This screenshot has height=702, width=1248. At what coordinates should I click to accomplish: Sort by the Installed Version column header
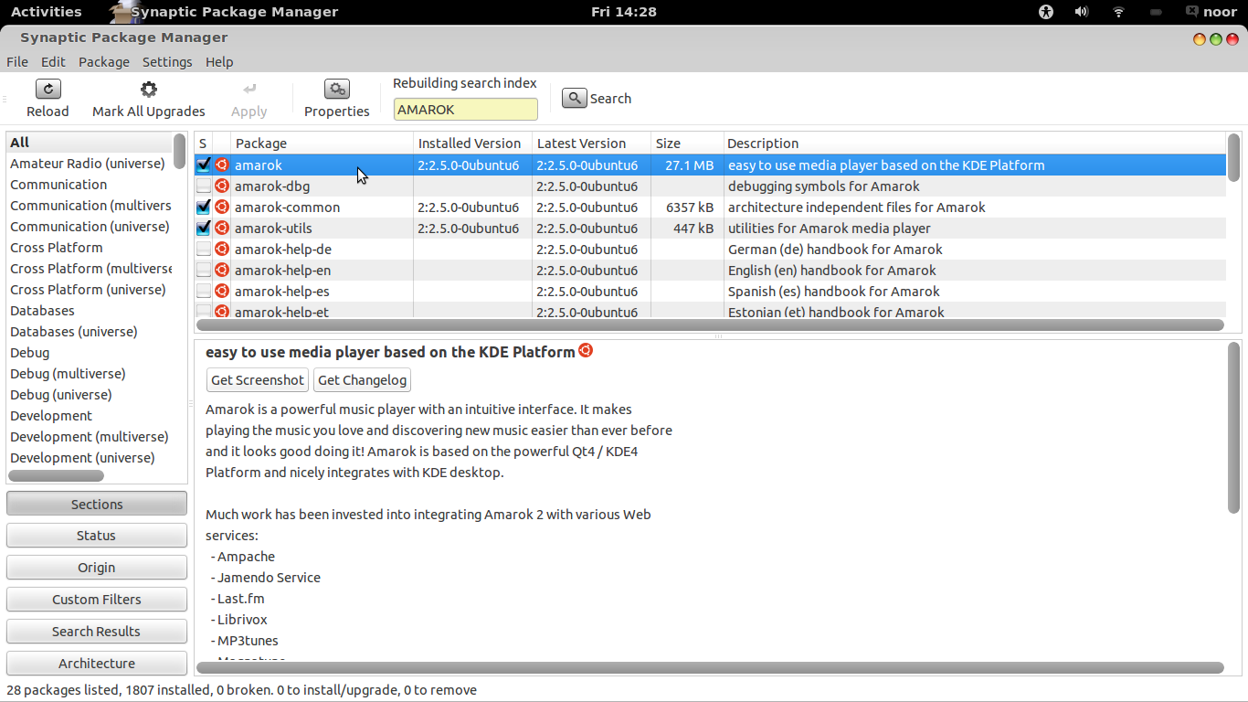tap(473, 144)
